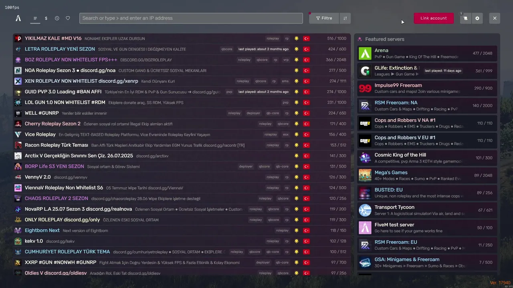Screen dimensions: 513x288
Task: Open the CHAOS ROLEPLAY 2 SEZON server
Action: pyautogui.click(x=182, y=198)
